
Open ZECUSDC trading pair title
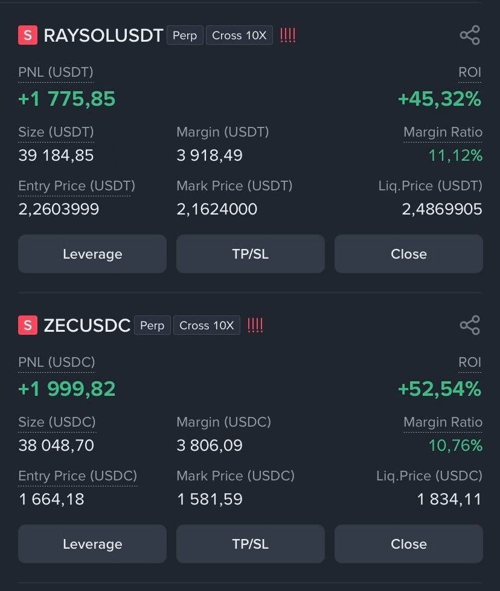click(87, 325)
